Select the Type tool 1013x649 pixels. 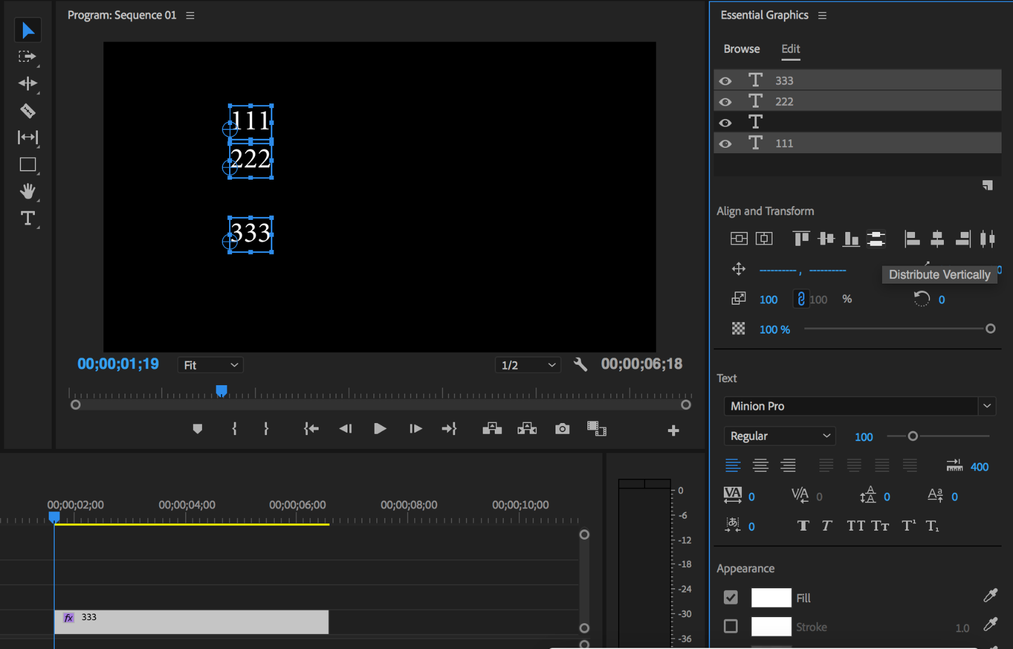28,219
